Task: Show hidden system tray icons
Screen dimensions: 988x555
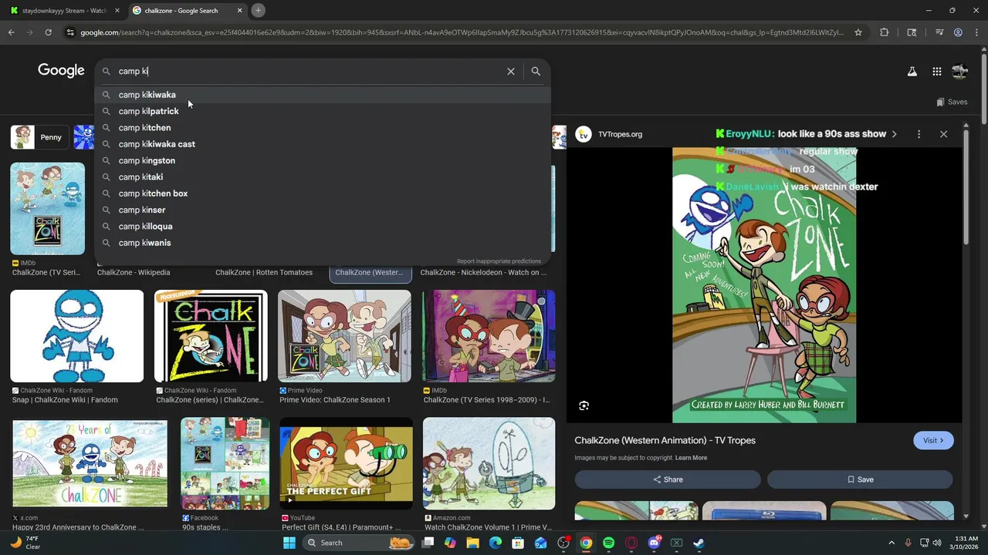Action: (x=892, y=543)
